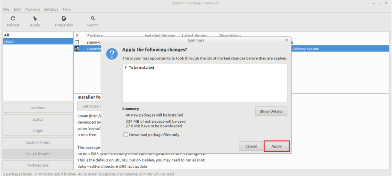This screenshot has width=392, height=176.
Task: Sort by the Installed Version column header
Action: point(161,35)
